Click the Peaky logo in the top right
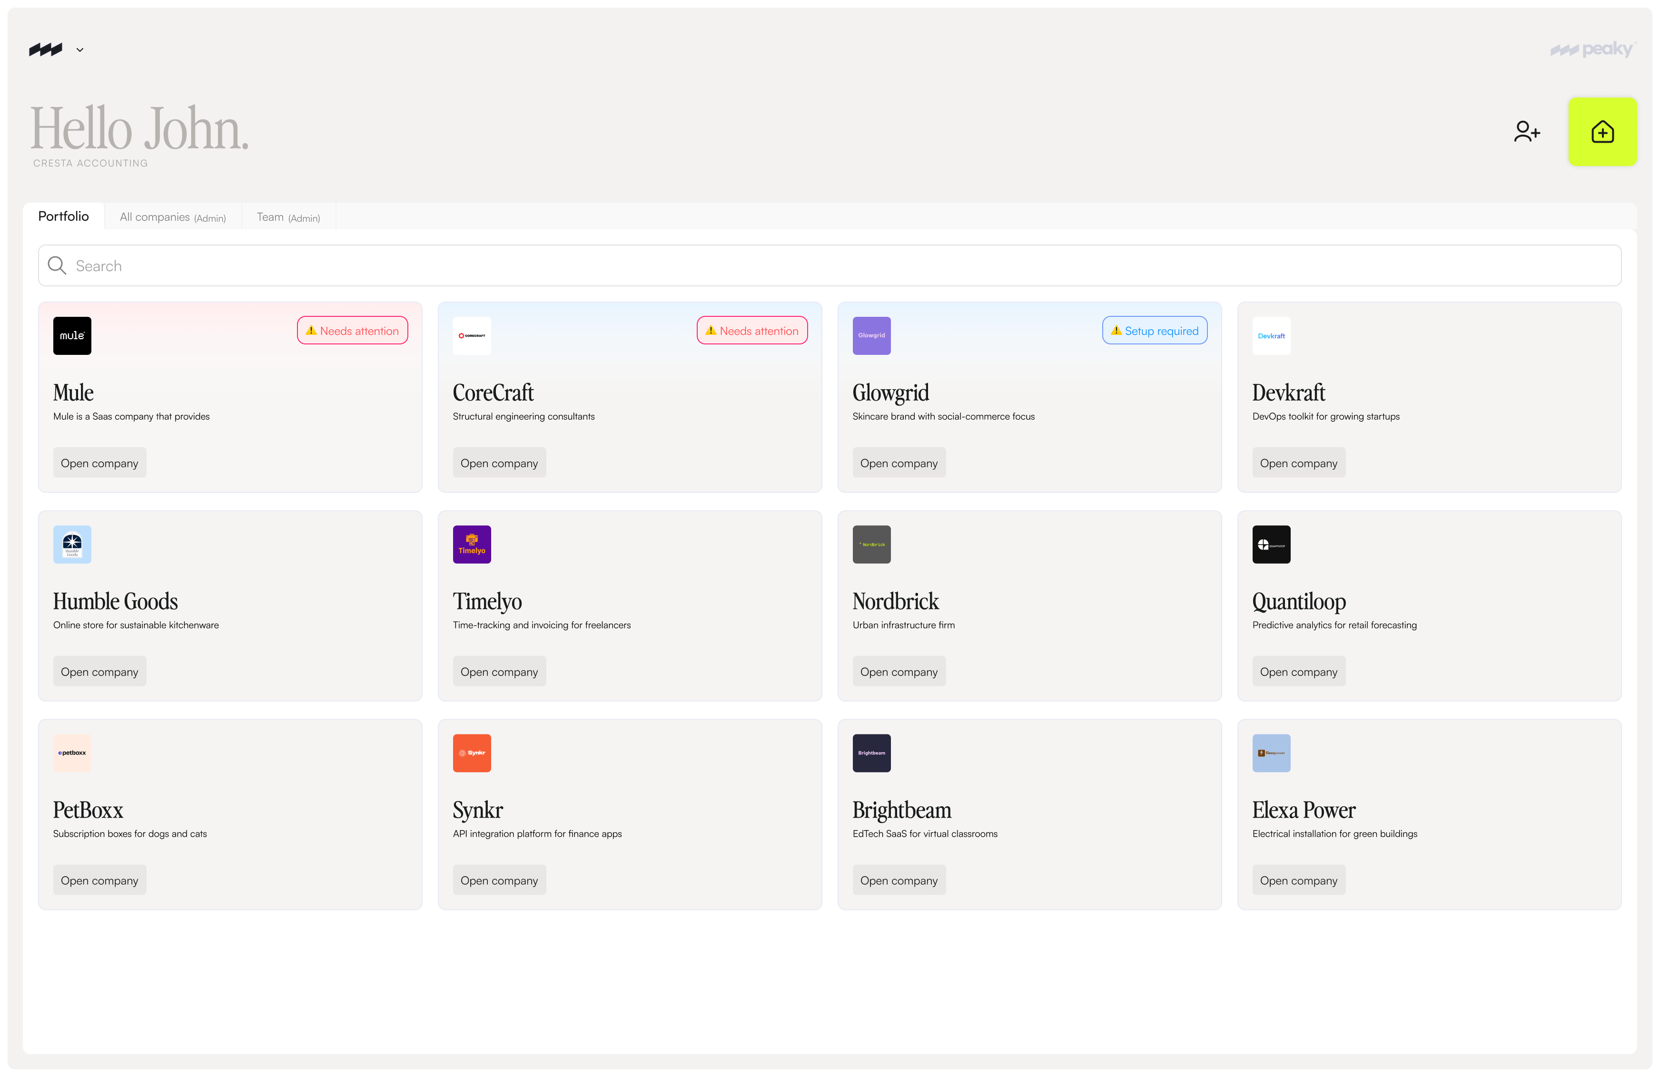Viewport: 1660px width, 1077px height. coord(1594,49)
